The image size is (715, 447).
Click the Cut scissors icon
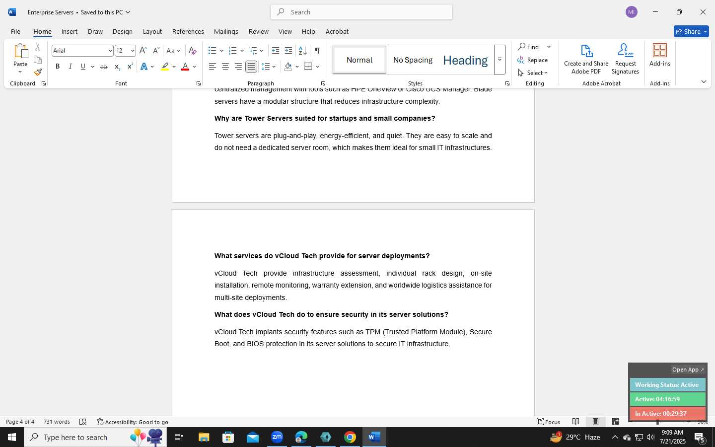(x=38, y=47)
